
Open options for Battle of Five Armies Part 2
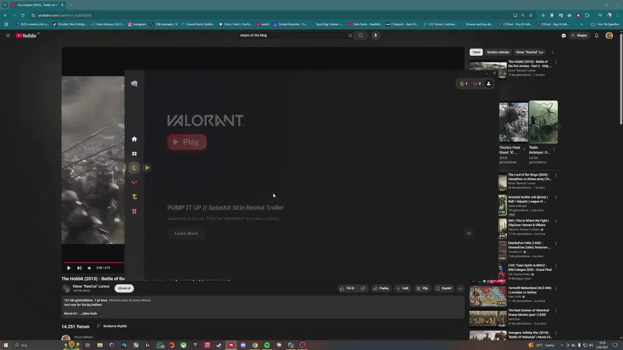click(556, 62)
